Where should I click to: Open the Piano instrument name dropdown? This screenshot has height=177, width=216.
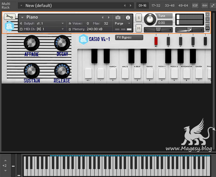point(22,17)
